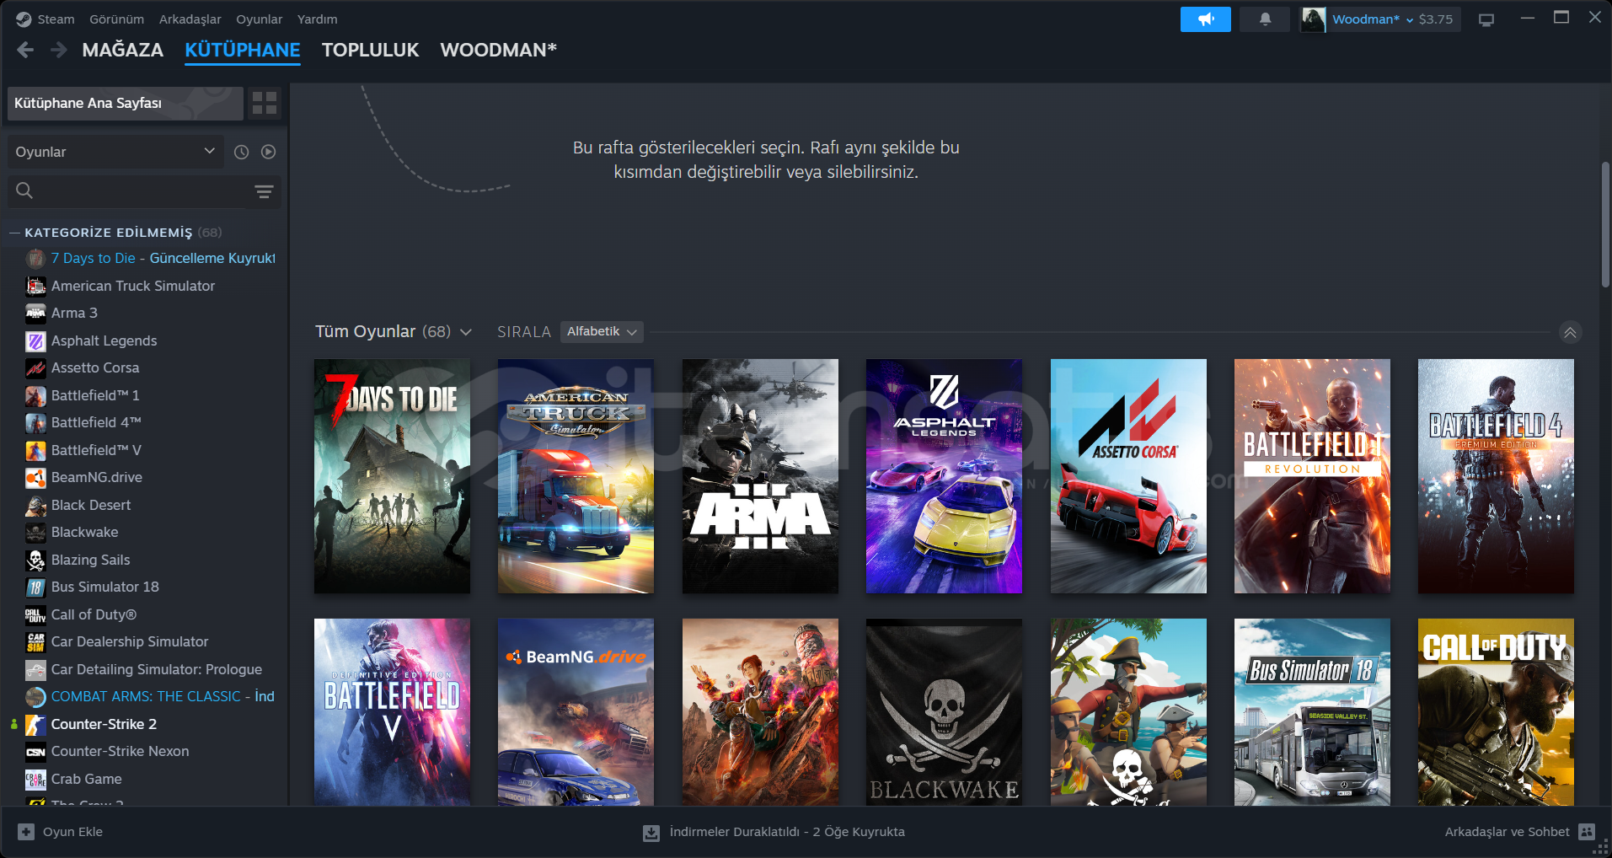
Task: Open friends and chat icon
Action: pos(1587,832)
